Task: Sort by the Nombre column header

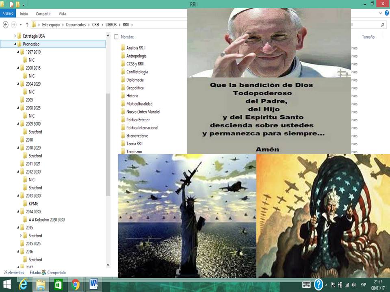Action: click(127, 37)
